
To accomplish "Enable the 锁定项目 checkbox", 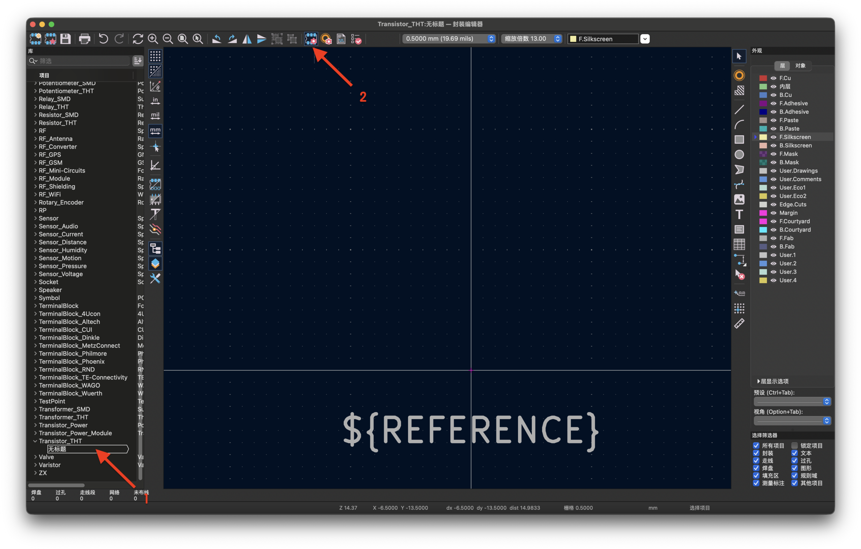I will (x=794, y=445).
